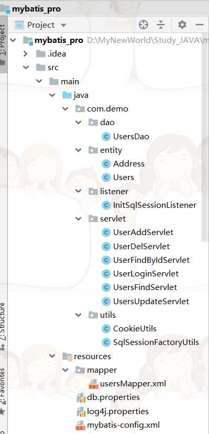Select the UserLoginServlet class
Image resolution: width=209 pixels, height=434 pixels.
(146, 274)
